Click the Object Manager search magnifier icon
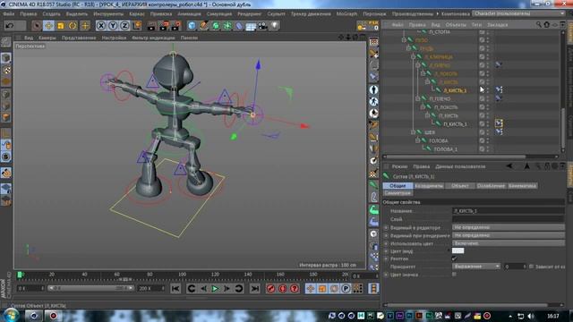Screen dimensions: 573x322 click(539, 24)
